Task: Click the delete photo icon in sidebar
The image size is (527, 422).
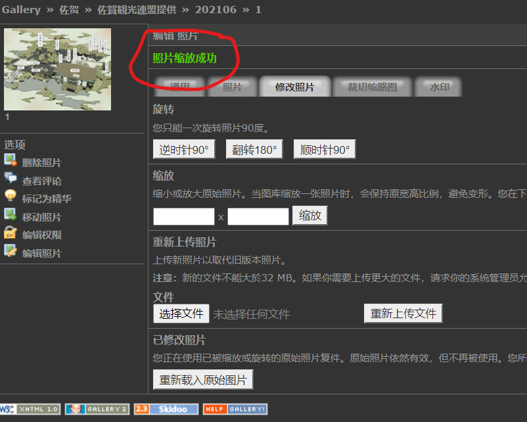Action: (10, 160)
